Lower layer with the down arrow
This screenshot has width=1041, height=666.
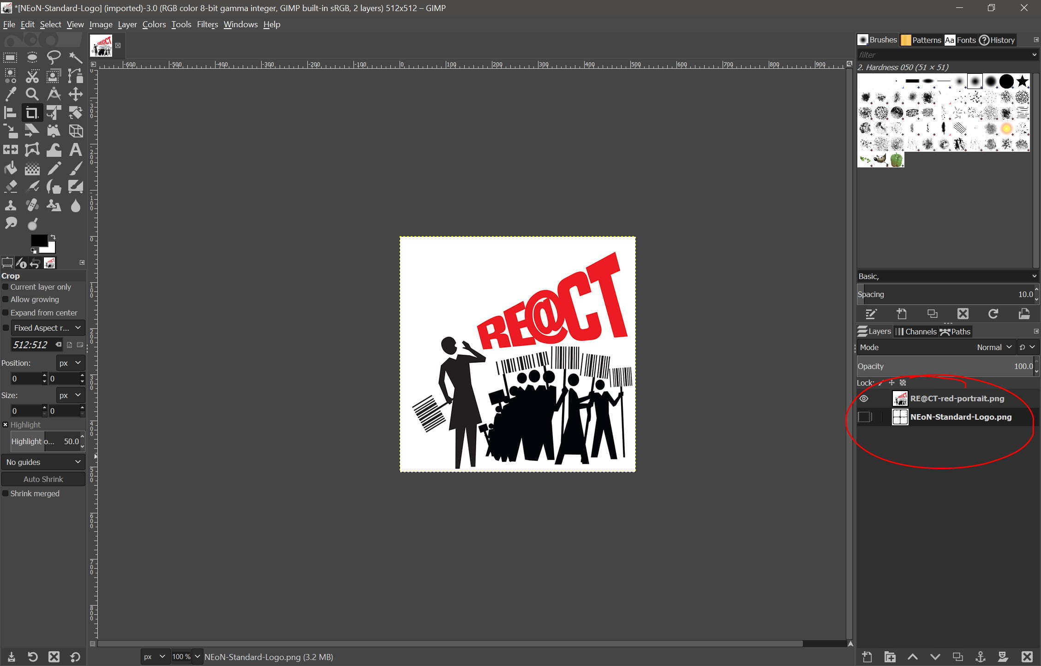pos(935,657)
